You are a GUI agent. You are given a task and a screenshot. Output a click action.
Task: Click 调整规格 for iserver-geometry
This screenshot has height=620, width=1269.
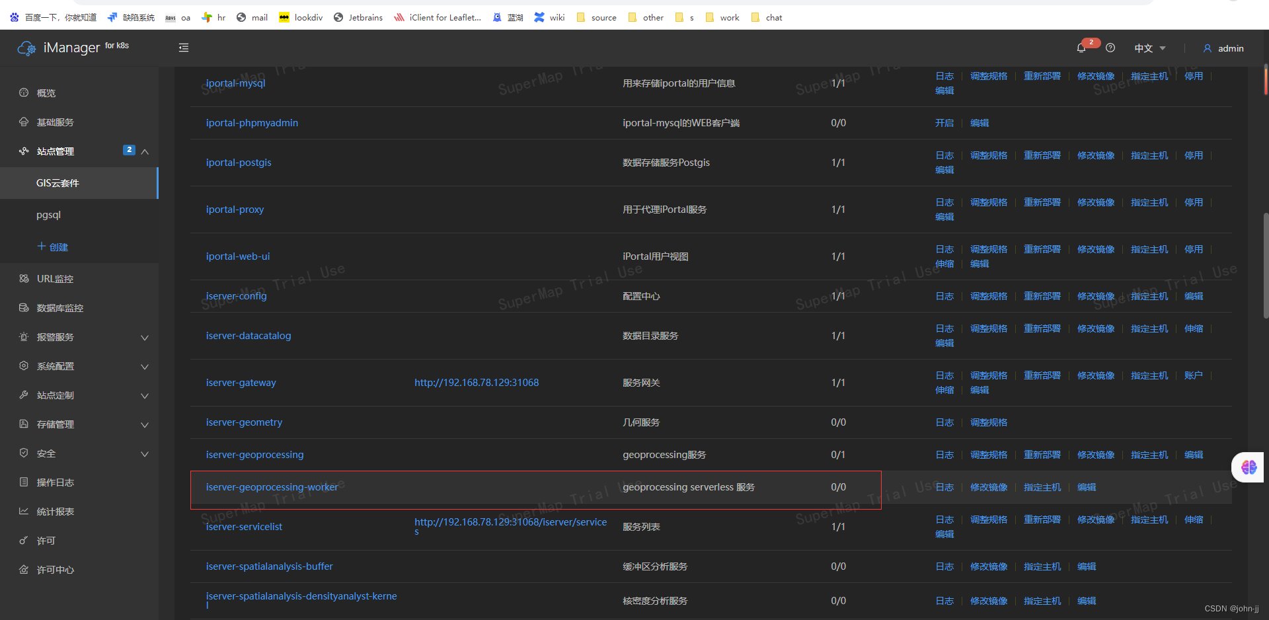click(x=989, y=422)
